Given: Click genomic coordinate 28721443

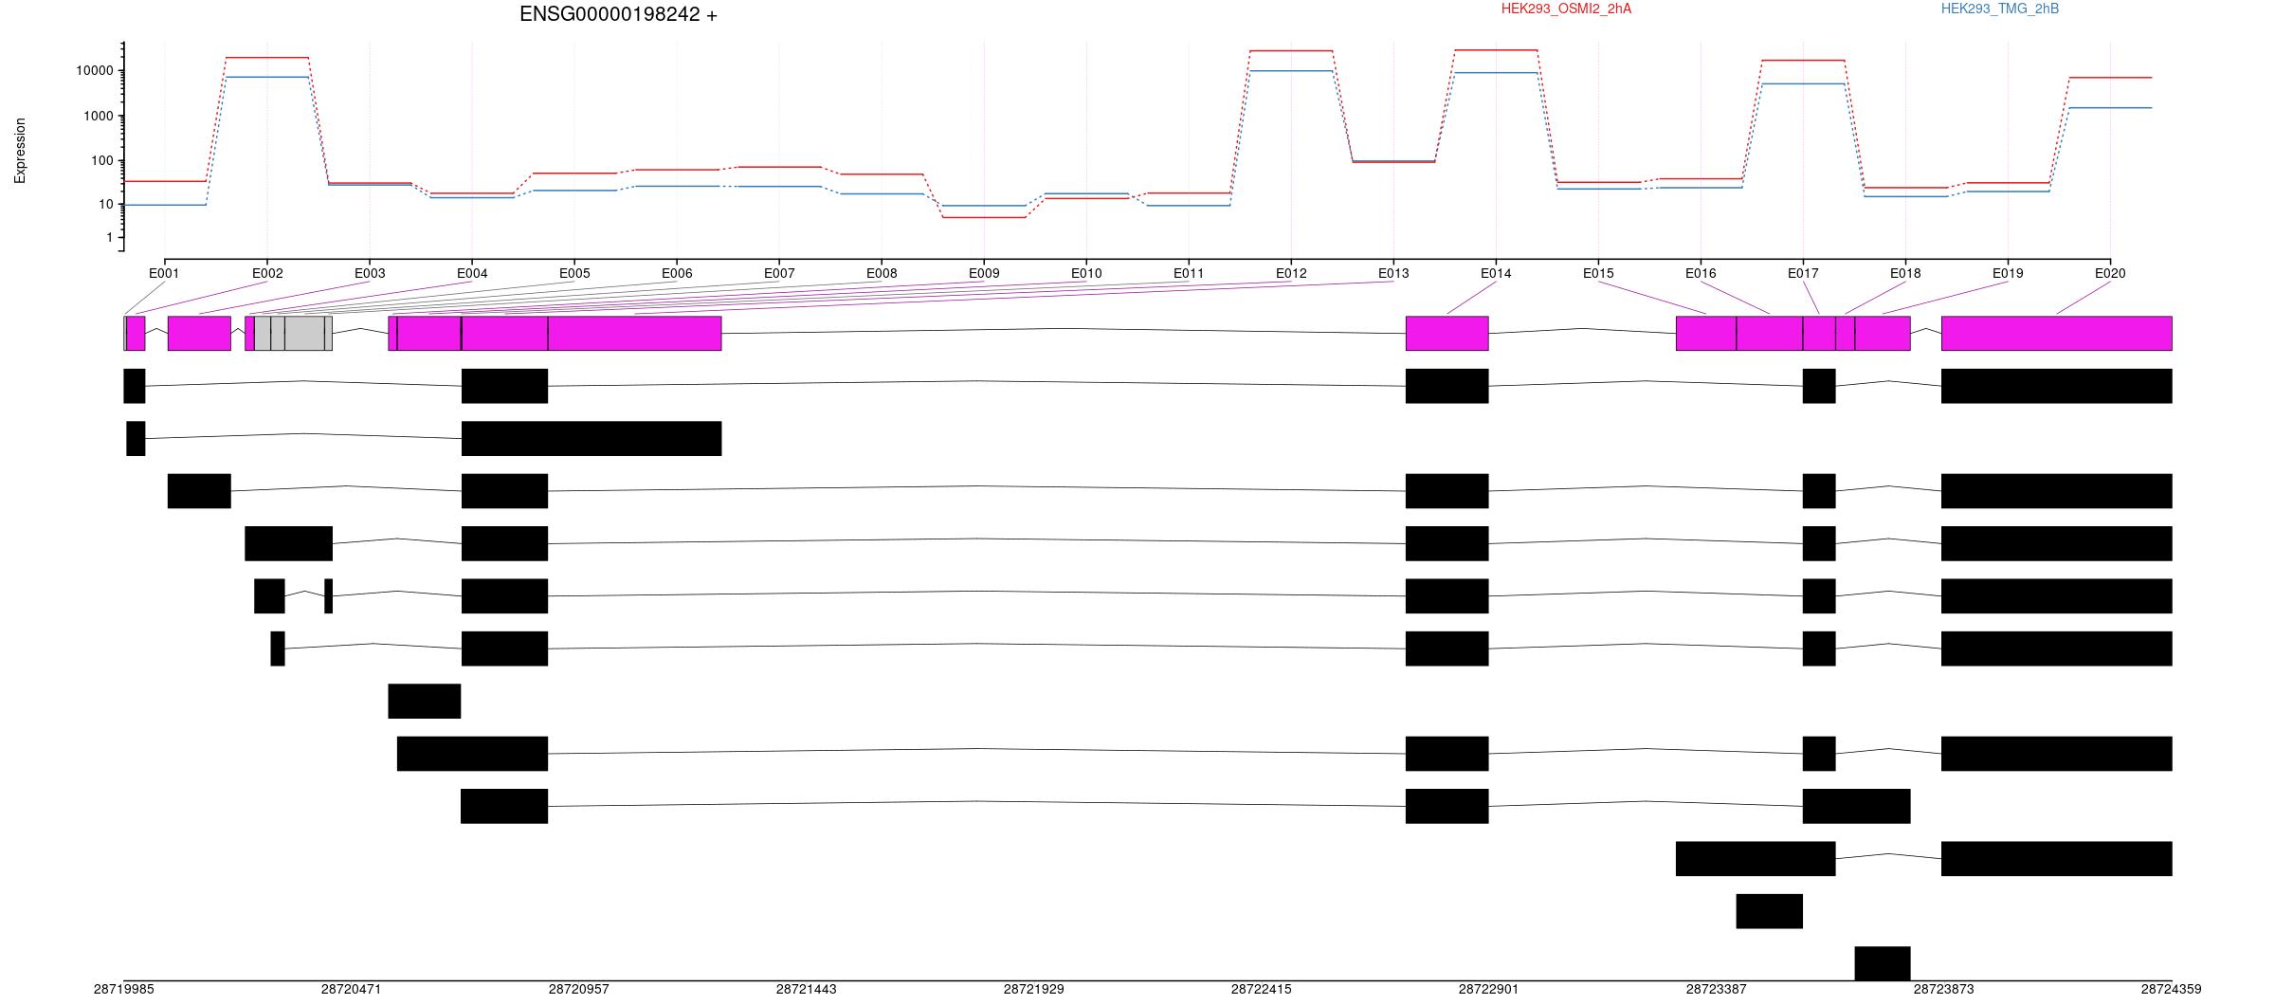Looking at the screenshot, I should (x=807, y=989).
